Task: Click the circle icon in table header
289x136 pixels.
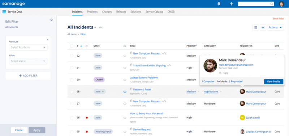Action: pos(87,46)
